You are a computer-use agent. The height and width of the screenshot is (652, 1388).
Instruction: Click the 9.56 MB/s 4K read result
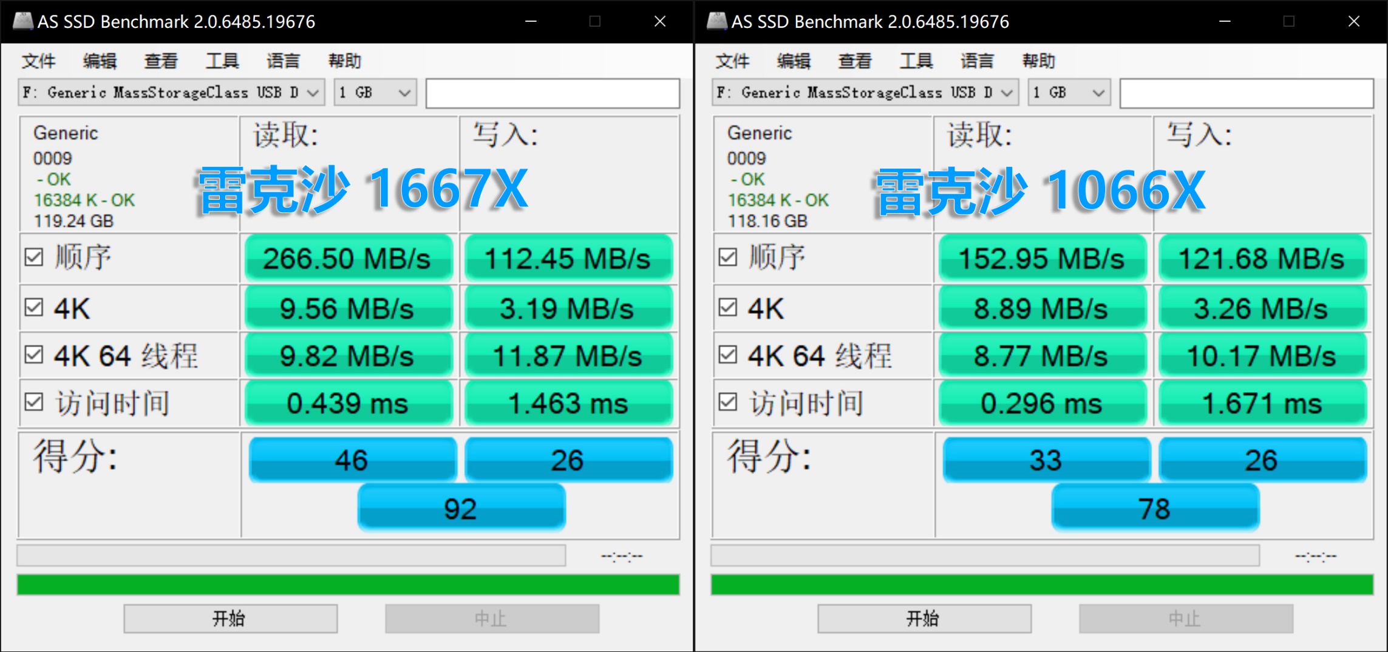coord(349,308)
